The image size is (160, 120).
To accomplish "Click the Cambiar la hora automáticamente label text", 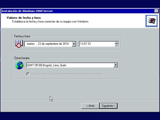I will 67,74.
